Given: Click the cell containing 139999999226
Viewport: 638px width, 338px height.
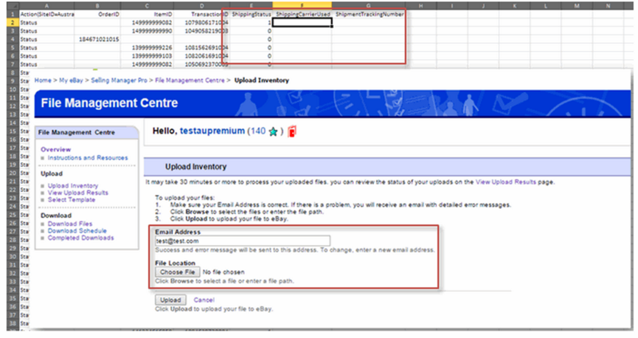Looking at the screenshot, I should 147,48.
